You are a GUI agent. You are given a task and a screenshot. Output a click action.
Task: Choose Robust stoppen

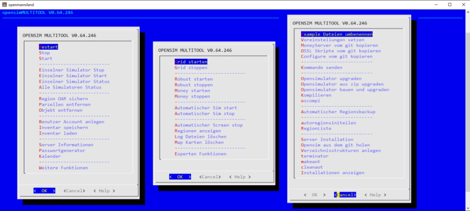tap(193, 85)
